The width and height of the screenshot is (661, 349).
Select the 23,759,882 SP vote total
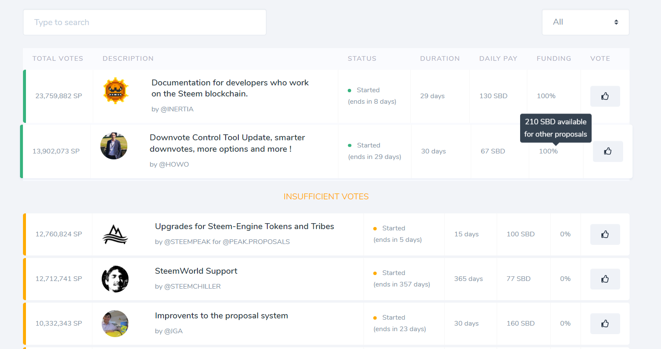coord(59,96)
